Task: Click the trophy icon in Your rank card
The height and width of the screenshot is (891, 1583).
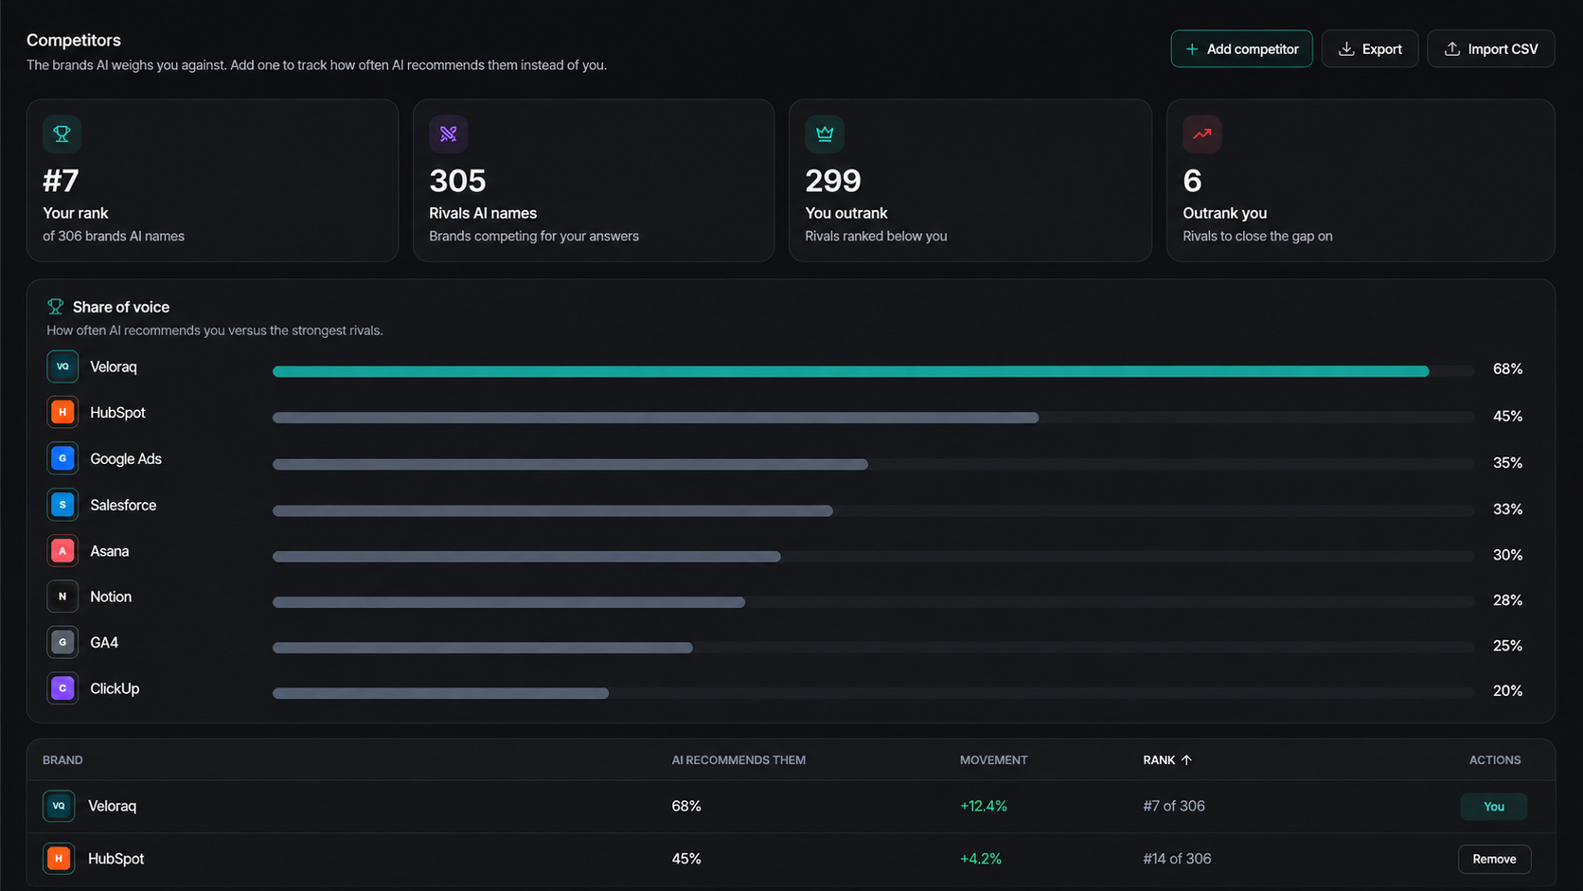Action: pyautogui.click(x=62, y=134)
